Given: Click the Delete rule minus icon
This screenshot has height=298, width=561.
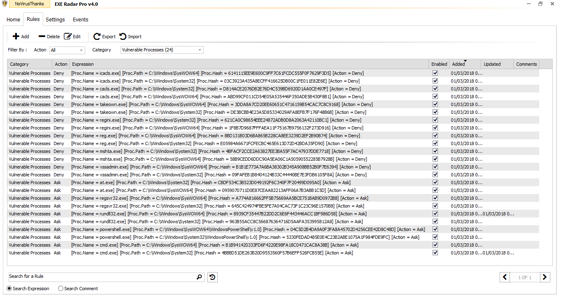Looking at the screenshot, I should click(x=42, y=37).
